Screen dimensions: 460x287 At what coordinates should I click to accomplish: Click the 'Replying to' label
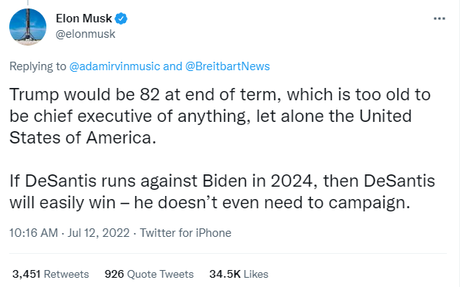38,66
